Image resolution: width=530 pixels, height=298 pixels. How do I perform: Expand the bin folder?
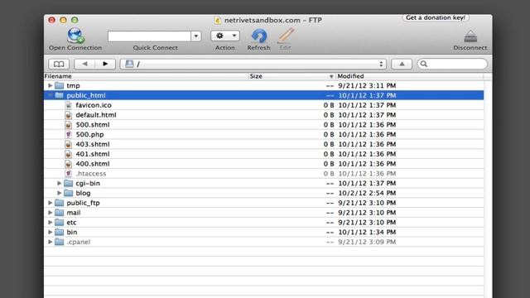(x=50, y=232)
